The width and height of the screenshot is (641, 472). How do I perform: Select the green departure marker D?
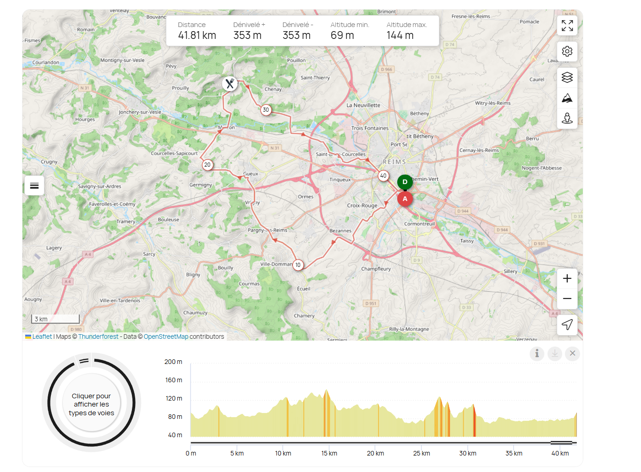[x=405, y=182]
